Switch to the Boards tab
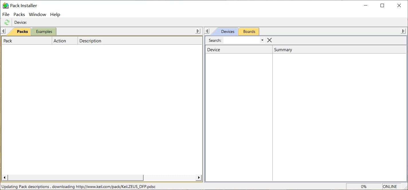Viewport: 408px width, 190px height. point(249,31)
